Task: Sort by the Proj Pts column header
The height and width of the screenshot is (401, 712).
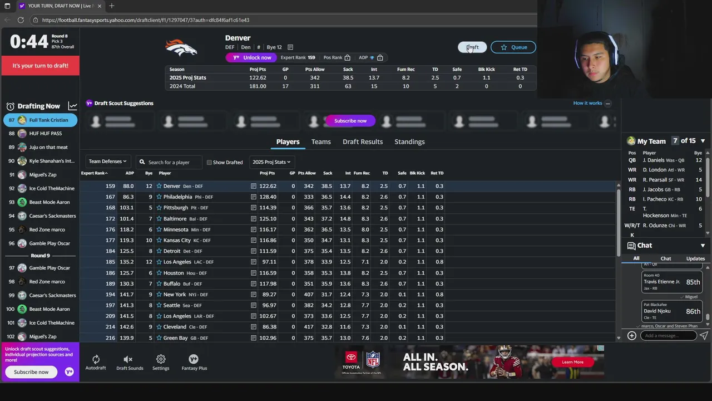Action: pos(267,173)
